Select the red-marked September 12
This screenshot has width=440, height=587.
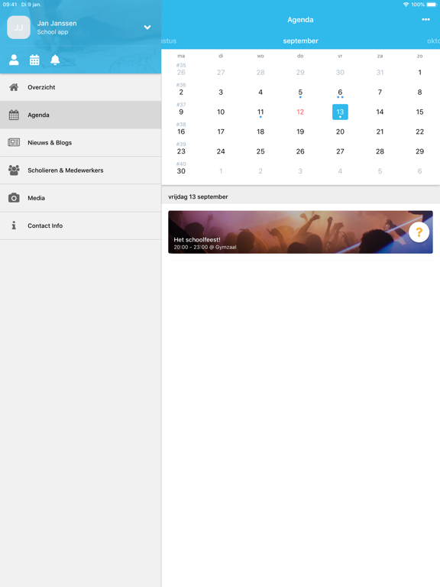point(300,112)
